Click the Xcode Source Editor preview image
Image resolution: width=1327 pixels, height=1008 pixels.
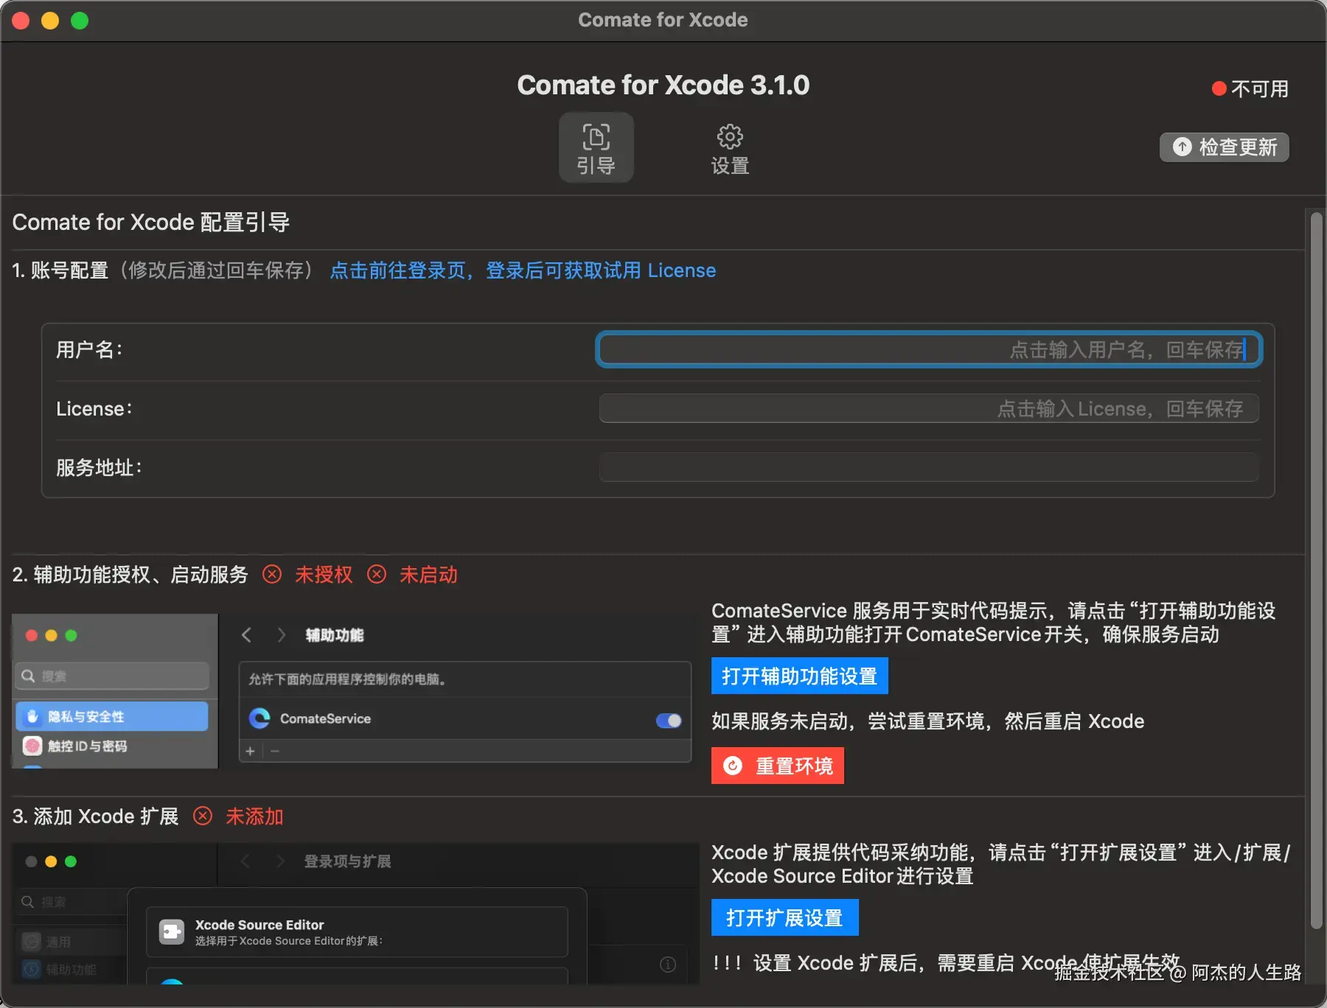click(355, 914)
